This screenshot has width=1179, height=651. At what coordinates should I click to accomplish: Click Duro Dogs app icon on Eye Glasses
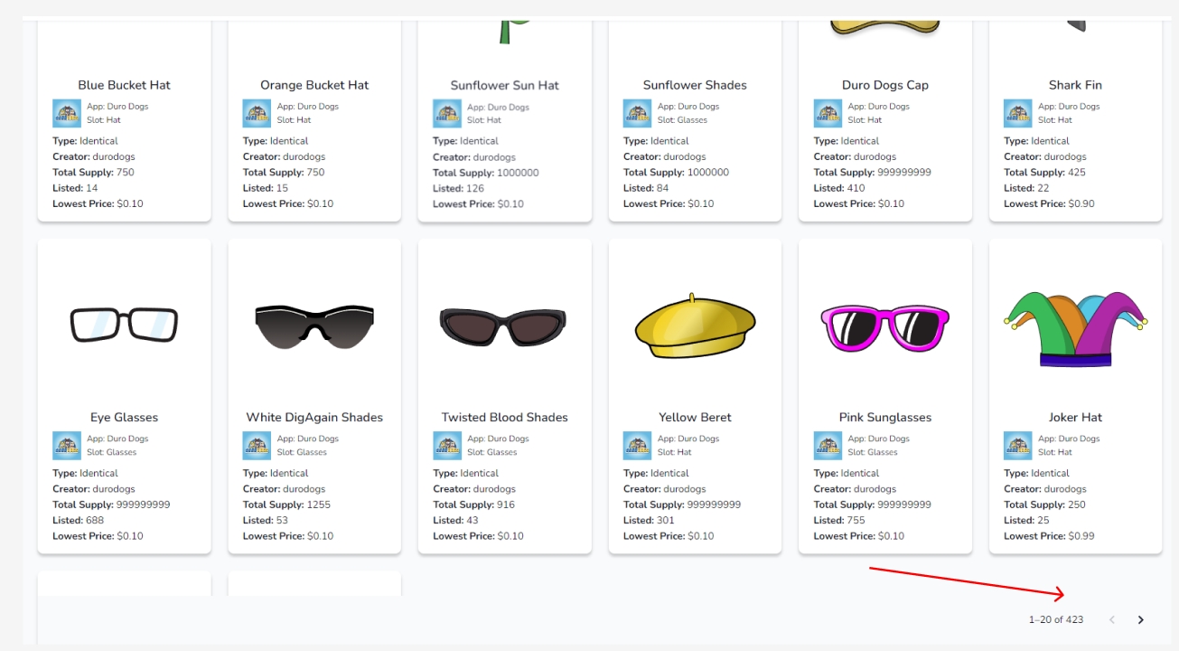[67, 446]
